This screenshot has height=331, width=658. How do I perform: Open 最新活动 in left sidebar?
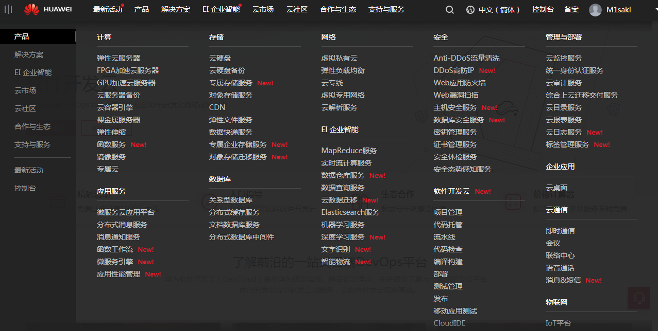pos(29,170)
